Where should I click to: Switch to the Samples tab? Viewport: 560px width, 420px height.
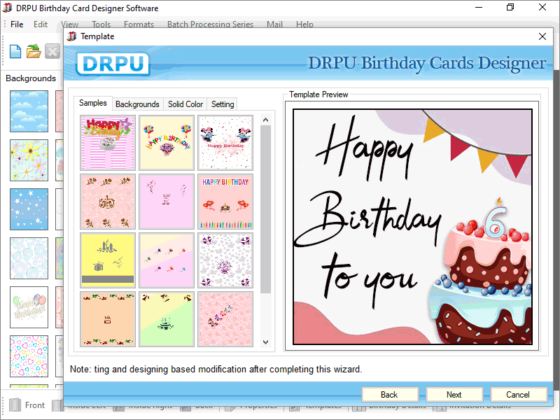(x=93, y=103)
